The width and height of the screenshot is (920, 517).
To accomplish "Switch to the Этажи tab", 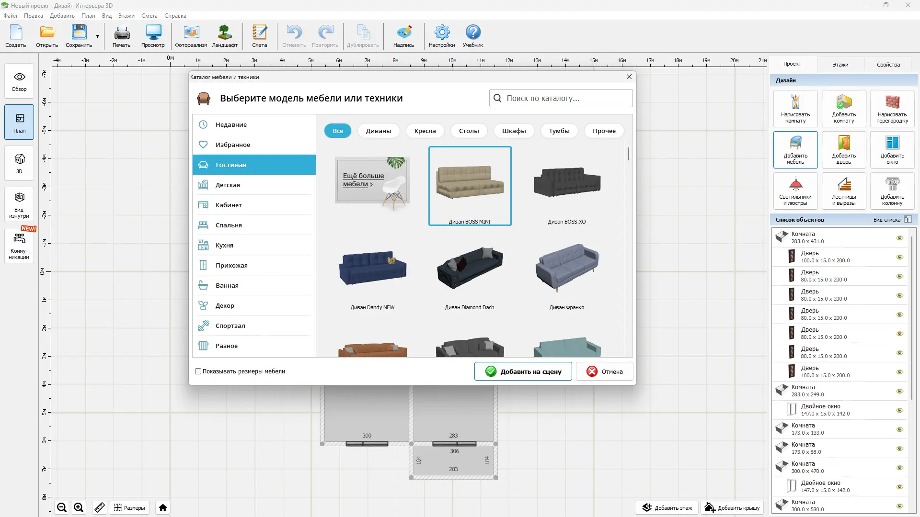I will pyautogui.click(x=839, y=64).
